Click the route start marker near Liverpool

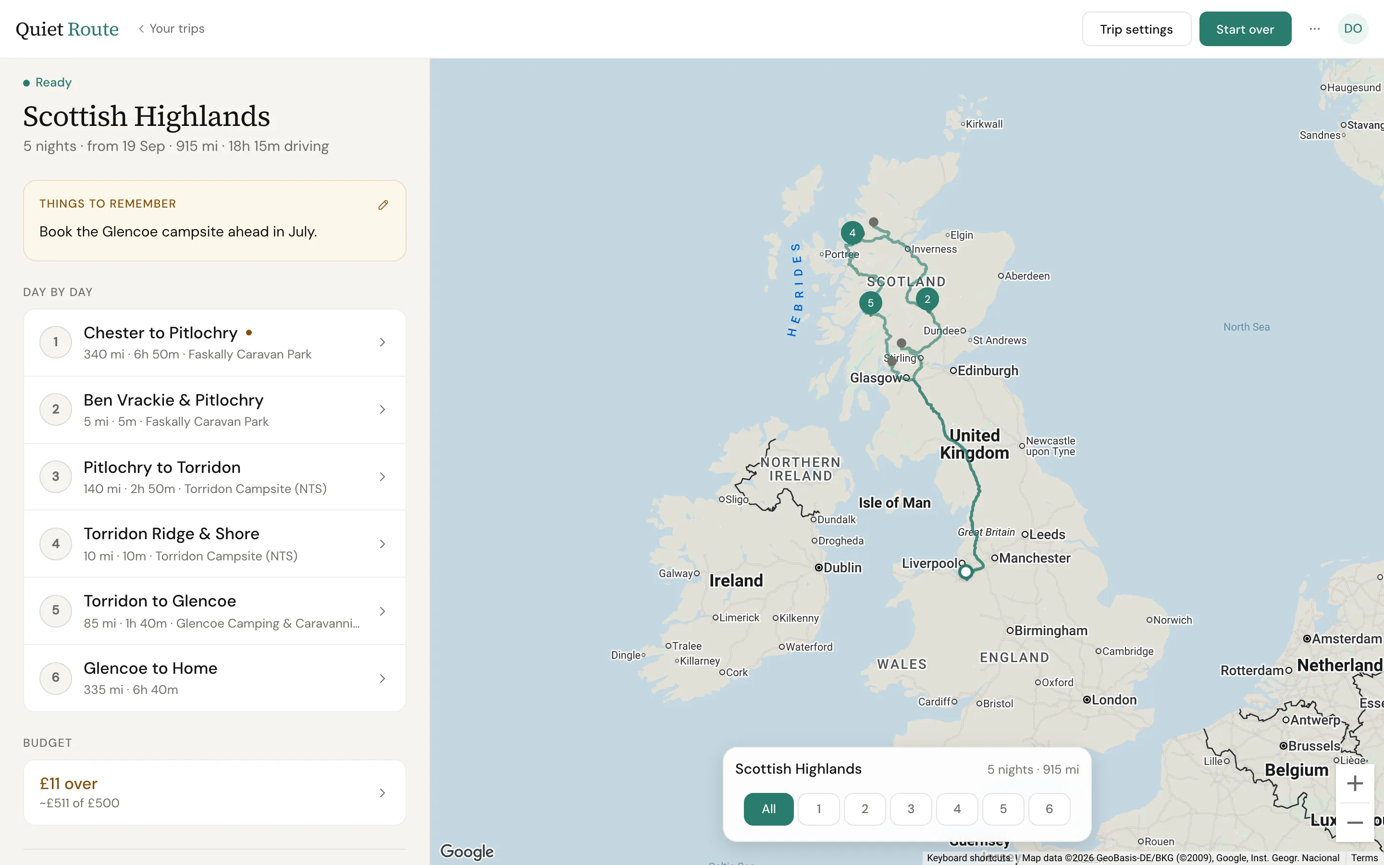tap(966, 571)
